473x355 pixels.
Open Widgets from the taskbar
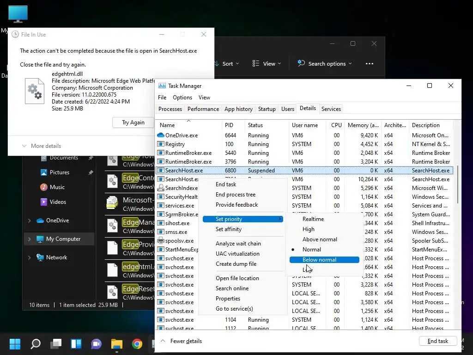[x=76, y=344]
